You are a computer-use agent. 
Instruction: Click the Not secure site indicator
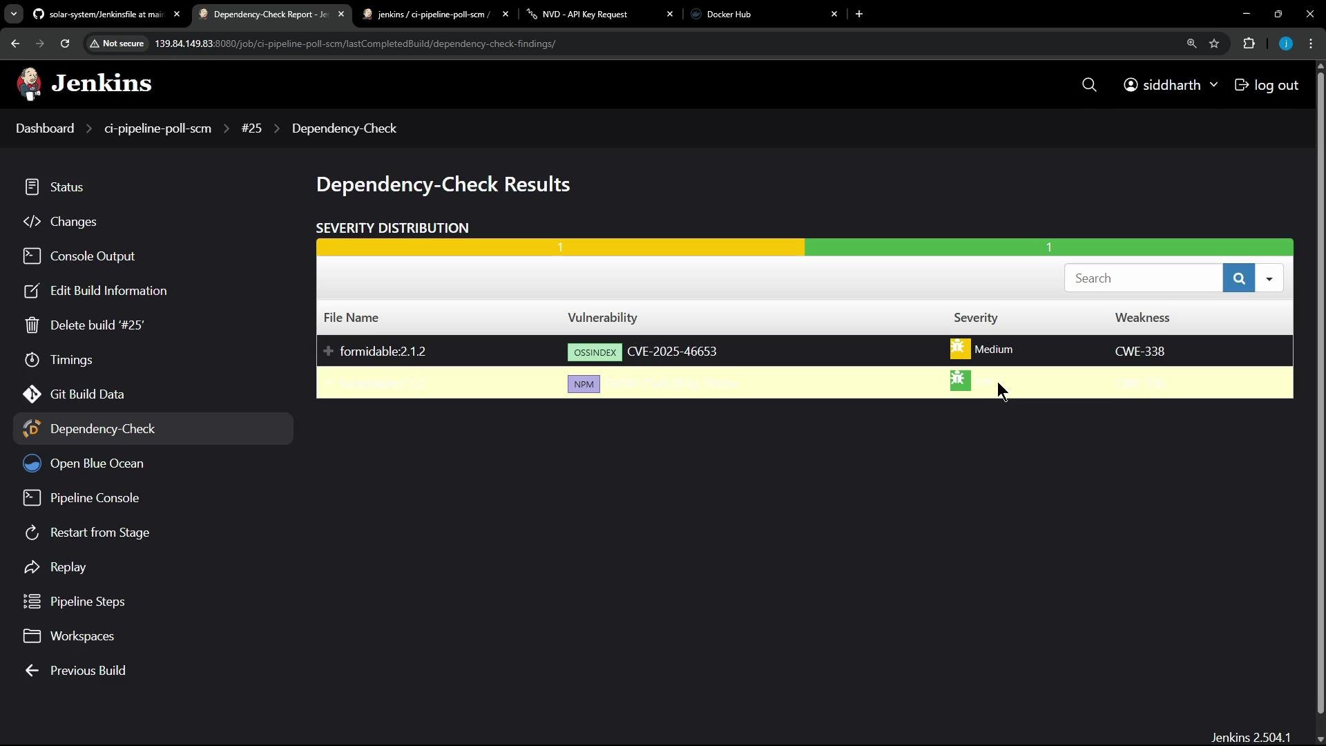point(117,44)
